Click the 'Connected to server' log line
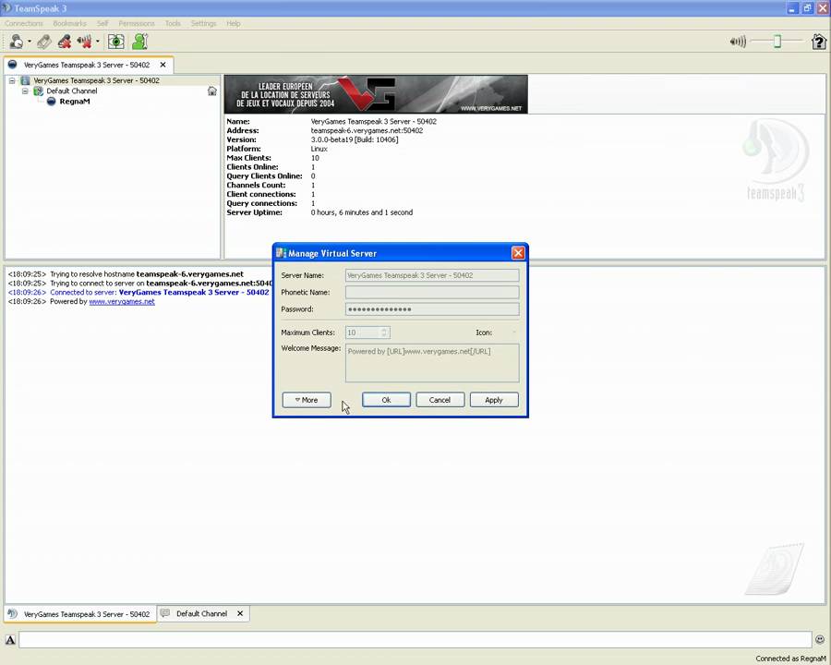Image resolution: width=831 pixels, height=665 pixels. [138, 292]
